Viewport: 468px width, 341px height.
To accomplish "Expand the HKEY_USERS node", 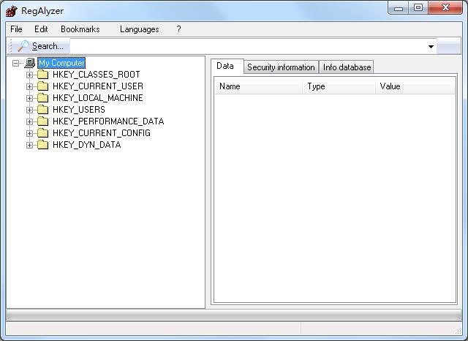I will tap(29, 110).
